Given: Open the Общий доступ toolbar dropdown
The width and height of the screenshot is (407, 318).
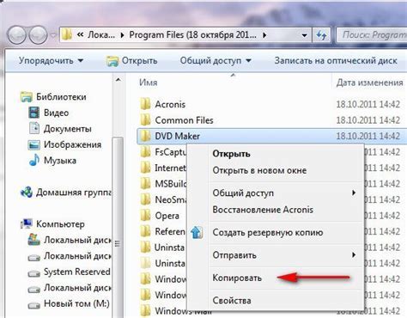Looking at the screenshot, I should [x=216, y=61].
